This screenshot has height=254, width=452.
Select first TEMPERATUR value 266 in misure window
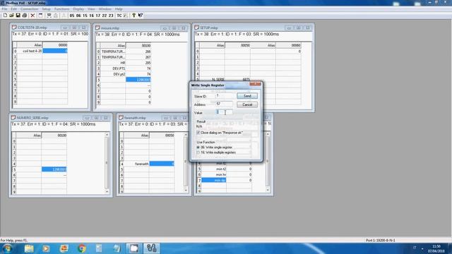[138, 52]
